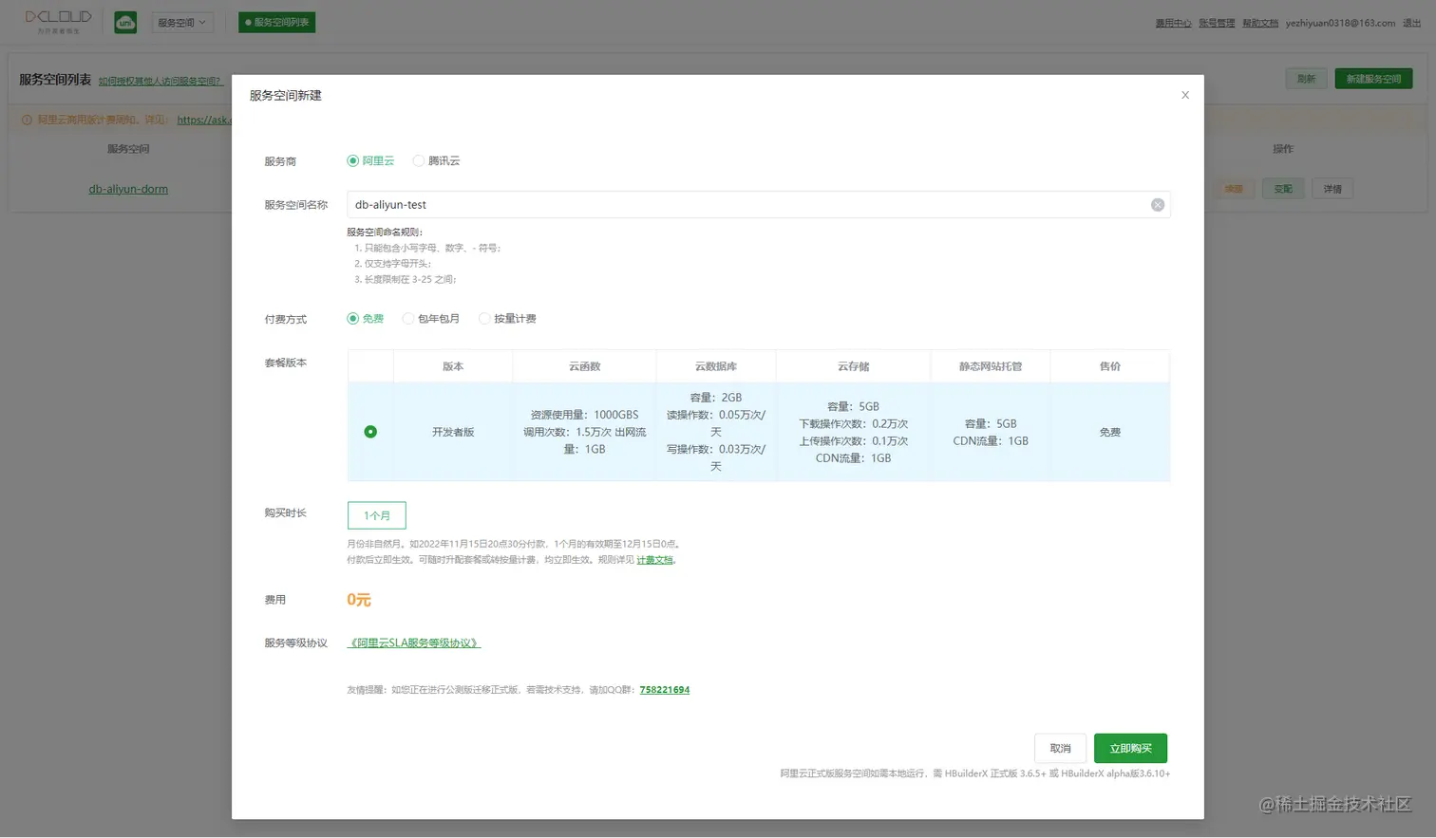Click the 云函数 column header

pyautogui.click(x=584, y=366)
